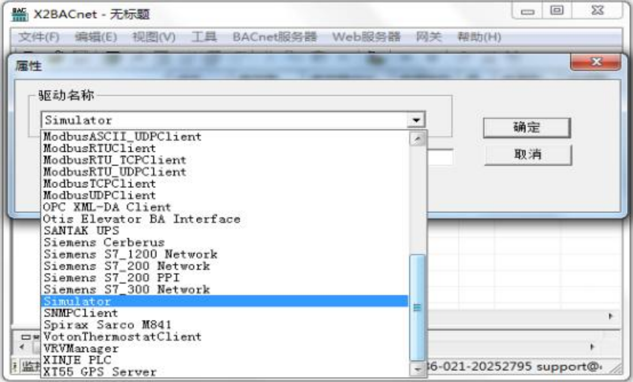Close the 属性 dialog

(x=596, y=62)
